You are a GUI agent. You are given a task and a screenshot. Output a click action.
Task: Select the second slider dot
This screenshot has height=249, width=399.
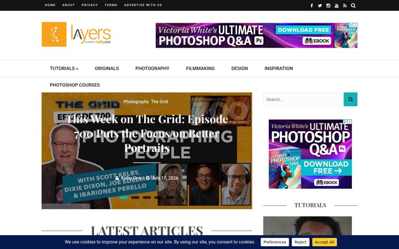[135, 198]
